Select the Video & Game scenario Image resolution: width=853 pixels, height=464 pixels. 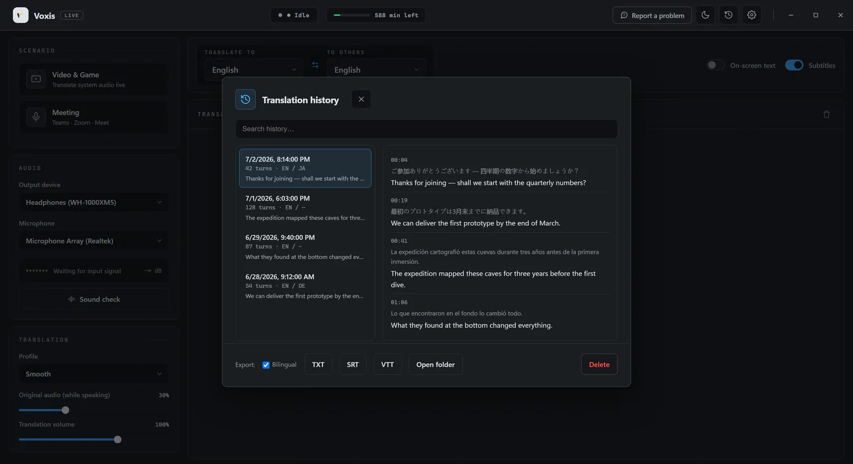tap(94, 79)
